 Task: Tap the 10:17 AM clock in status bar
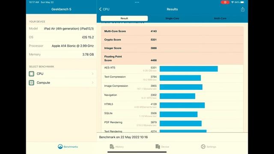point(34,2)
